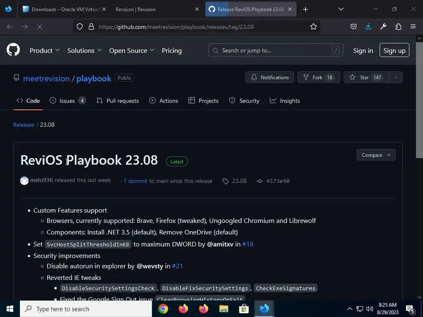Screen dimensions: 423x317
Task: Open the playbook repository link
Action: pos(94,78)
